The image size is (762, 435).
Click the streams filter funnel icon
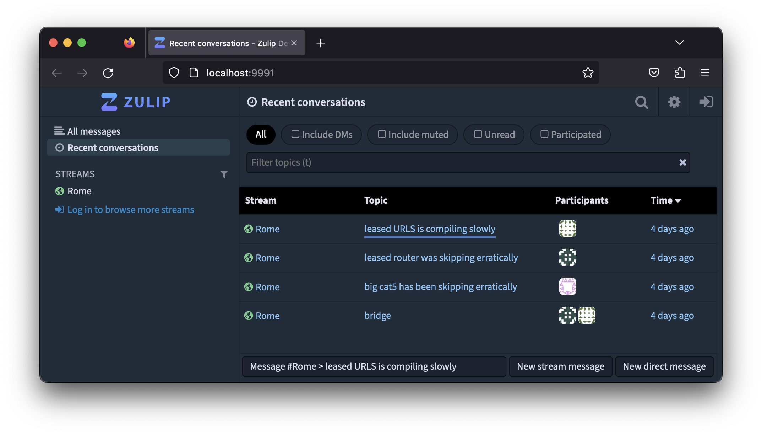224,174
